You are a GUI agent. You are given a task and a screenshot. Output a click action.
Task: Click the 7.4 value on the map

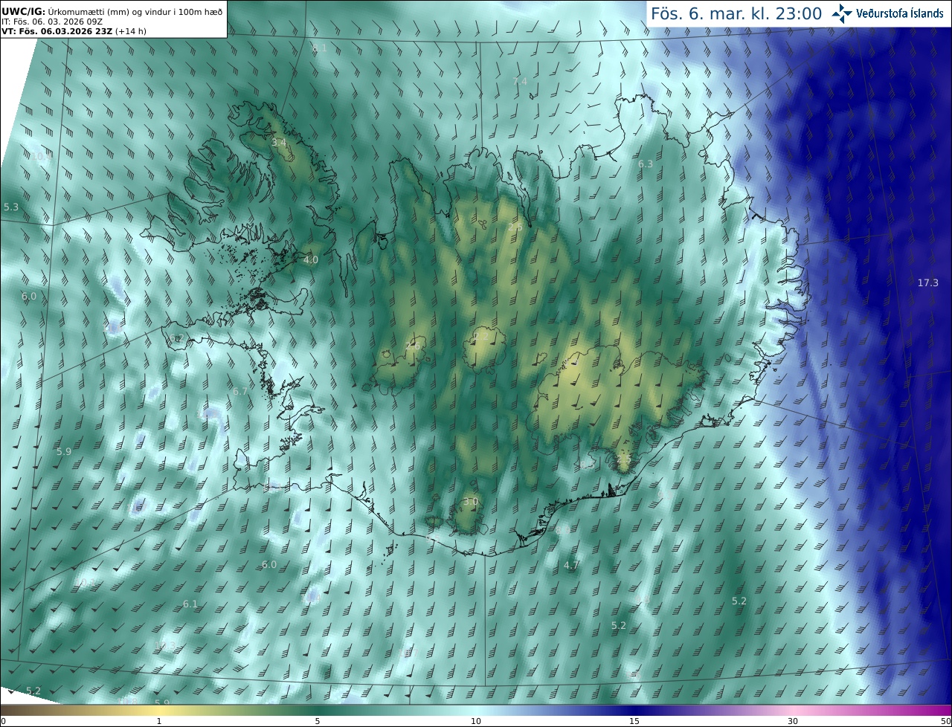520,81
